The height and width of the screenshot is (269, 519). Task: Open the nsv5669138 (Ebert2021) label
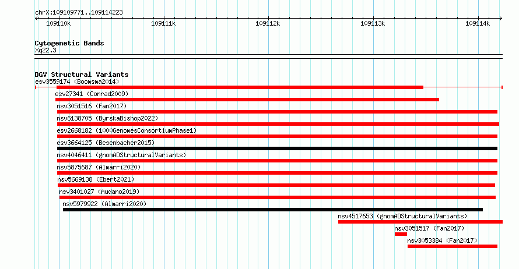(96, 179)
